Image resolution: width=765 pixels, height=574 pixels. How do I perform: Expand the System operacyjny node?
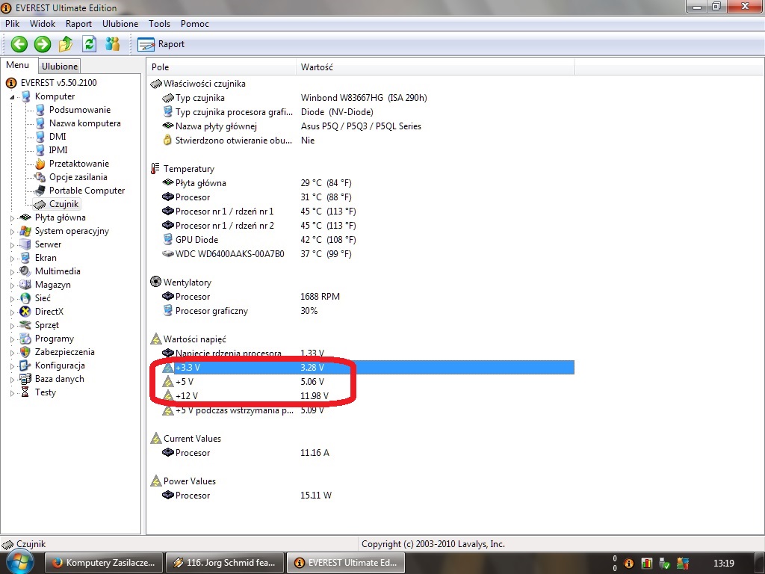pos(12,232)
